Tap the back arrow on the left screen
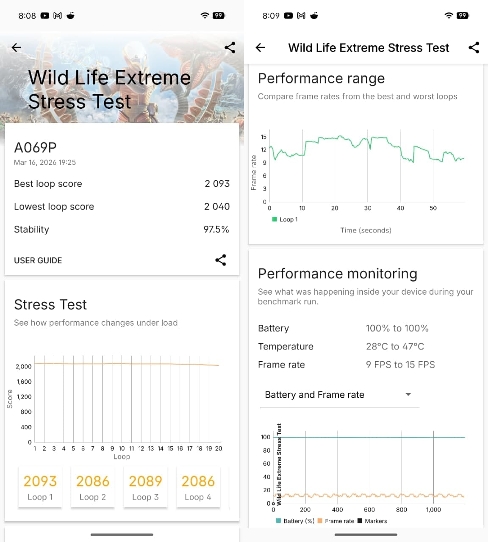Viewport: 488px width, 542px height. [x=17, y=47]
